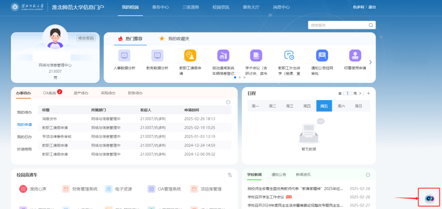This screenshot has width=442, height=209.
Task: Open the AI assistant robot icon
Action: click(429, 198)
